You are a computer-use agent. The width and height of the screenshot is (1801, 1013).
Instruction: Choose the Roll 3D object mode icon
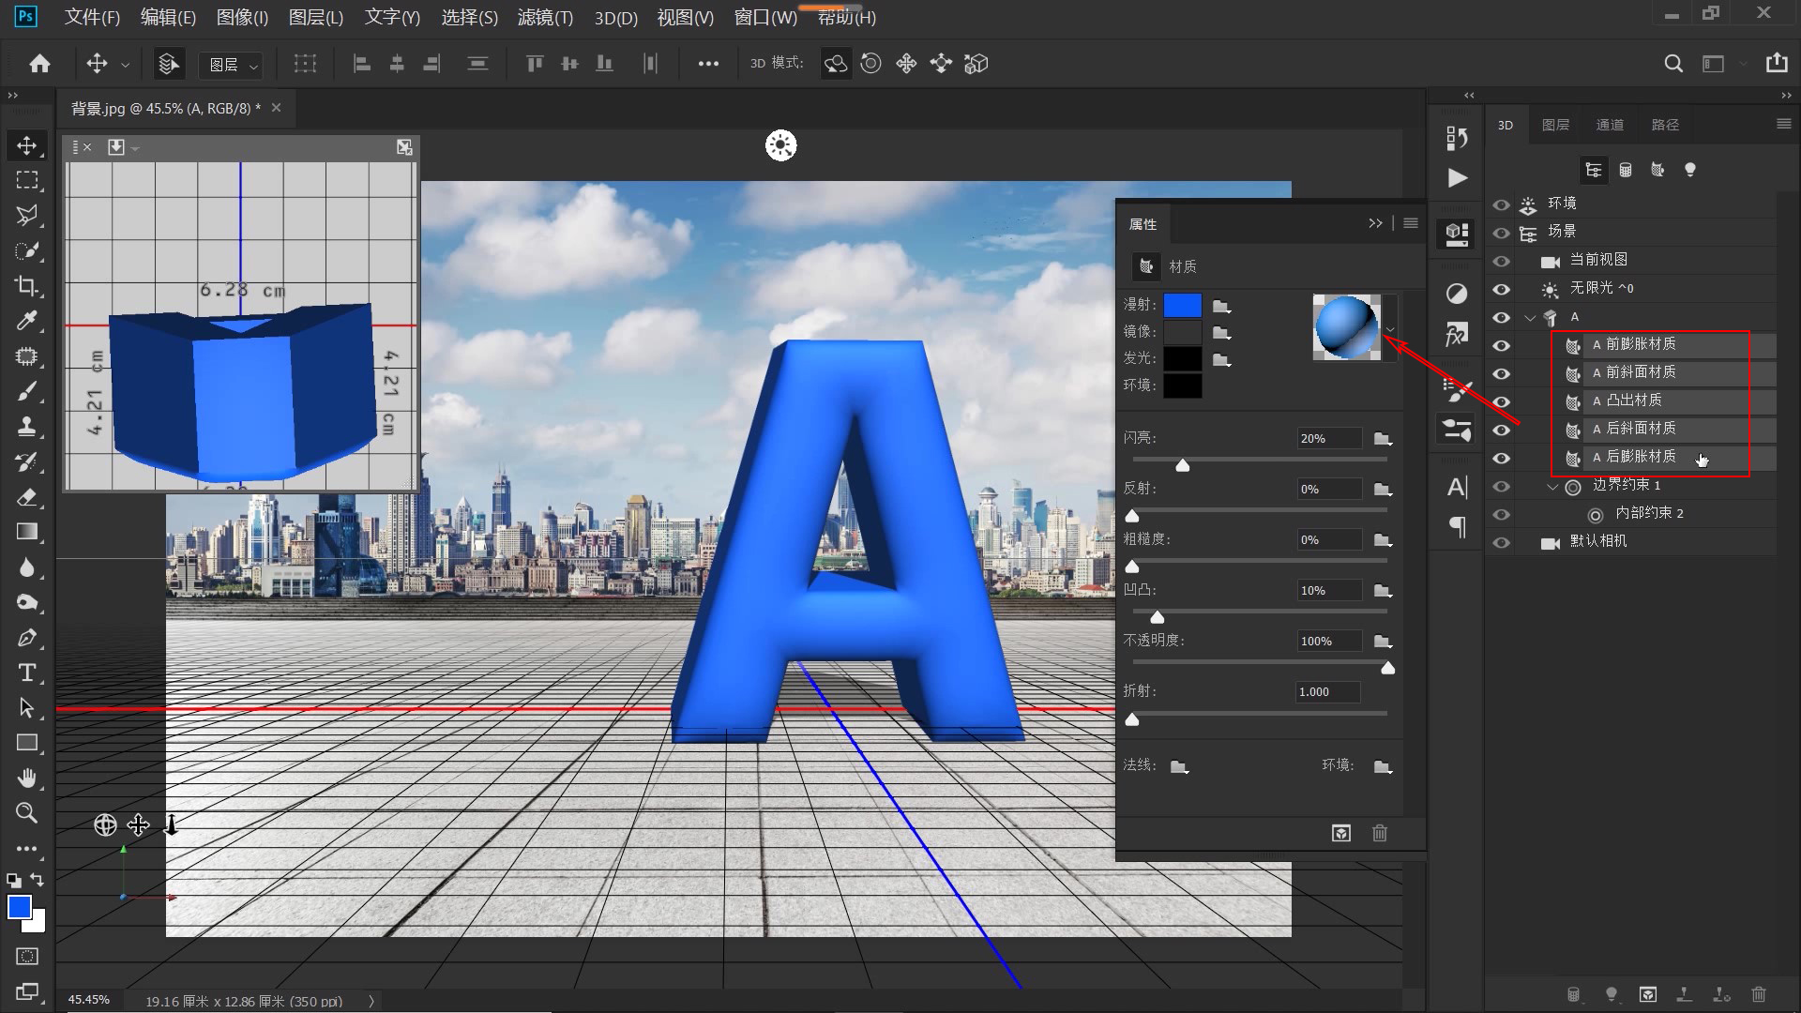(870, 63)
